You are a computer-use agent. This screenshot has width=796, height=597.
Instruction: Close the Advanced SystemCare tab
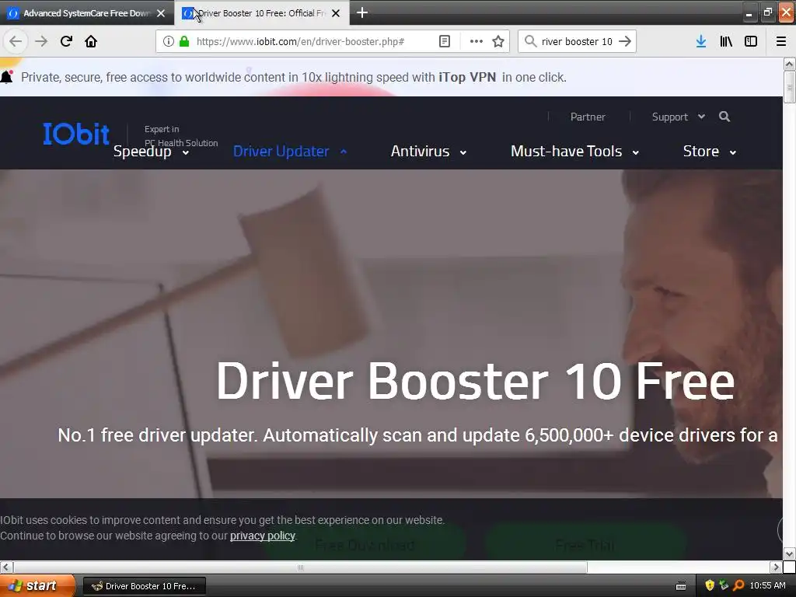(x=161, y=13)
